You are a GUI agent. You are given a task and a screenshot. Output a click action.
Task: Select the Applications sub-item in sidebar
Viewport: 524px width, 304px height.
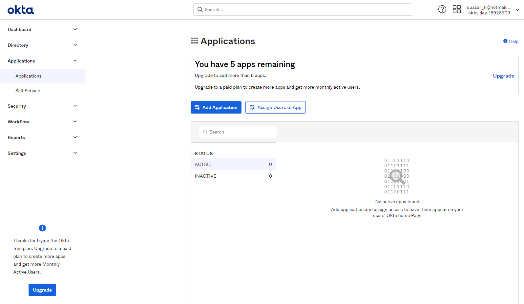(42, 76)
